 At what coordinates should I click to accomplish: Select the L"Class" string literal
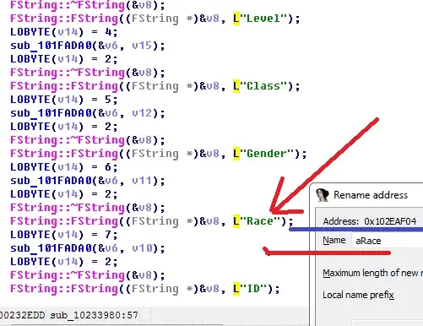click(260, 86)
